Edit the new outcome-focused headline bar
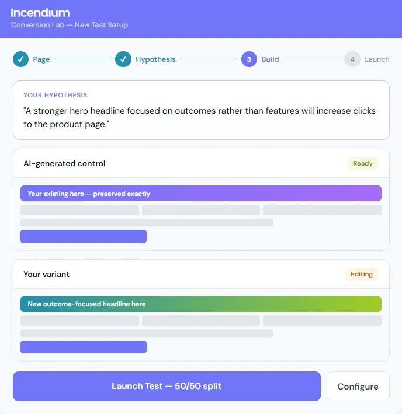Image resolution: width=402 pixels, height=414 pixels. [x=201, y=304]
